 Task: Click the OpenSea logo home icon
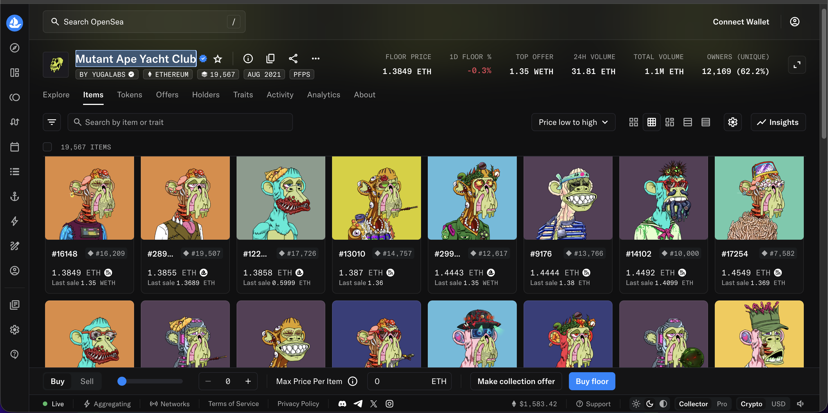point(14,23)
